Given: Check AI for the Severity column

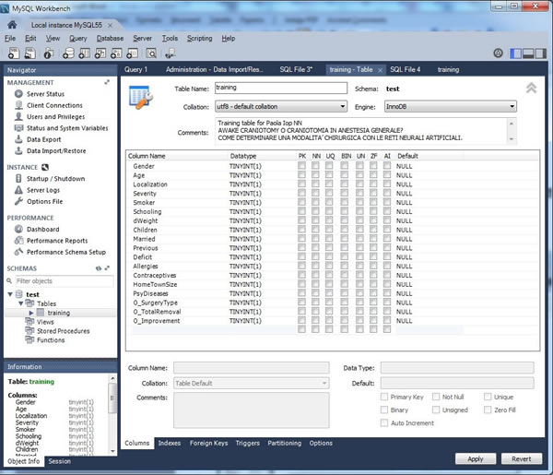Looking at the screenshot, I should click(387, 193).
